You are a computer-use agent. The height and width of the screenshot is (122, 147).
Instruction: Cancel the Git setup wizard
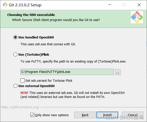133,115
